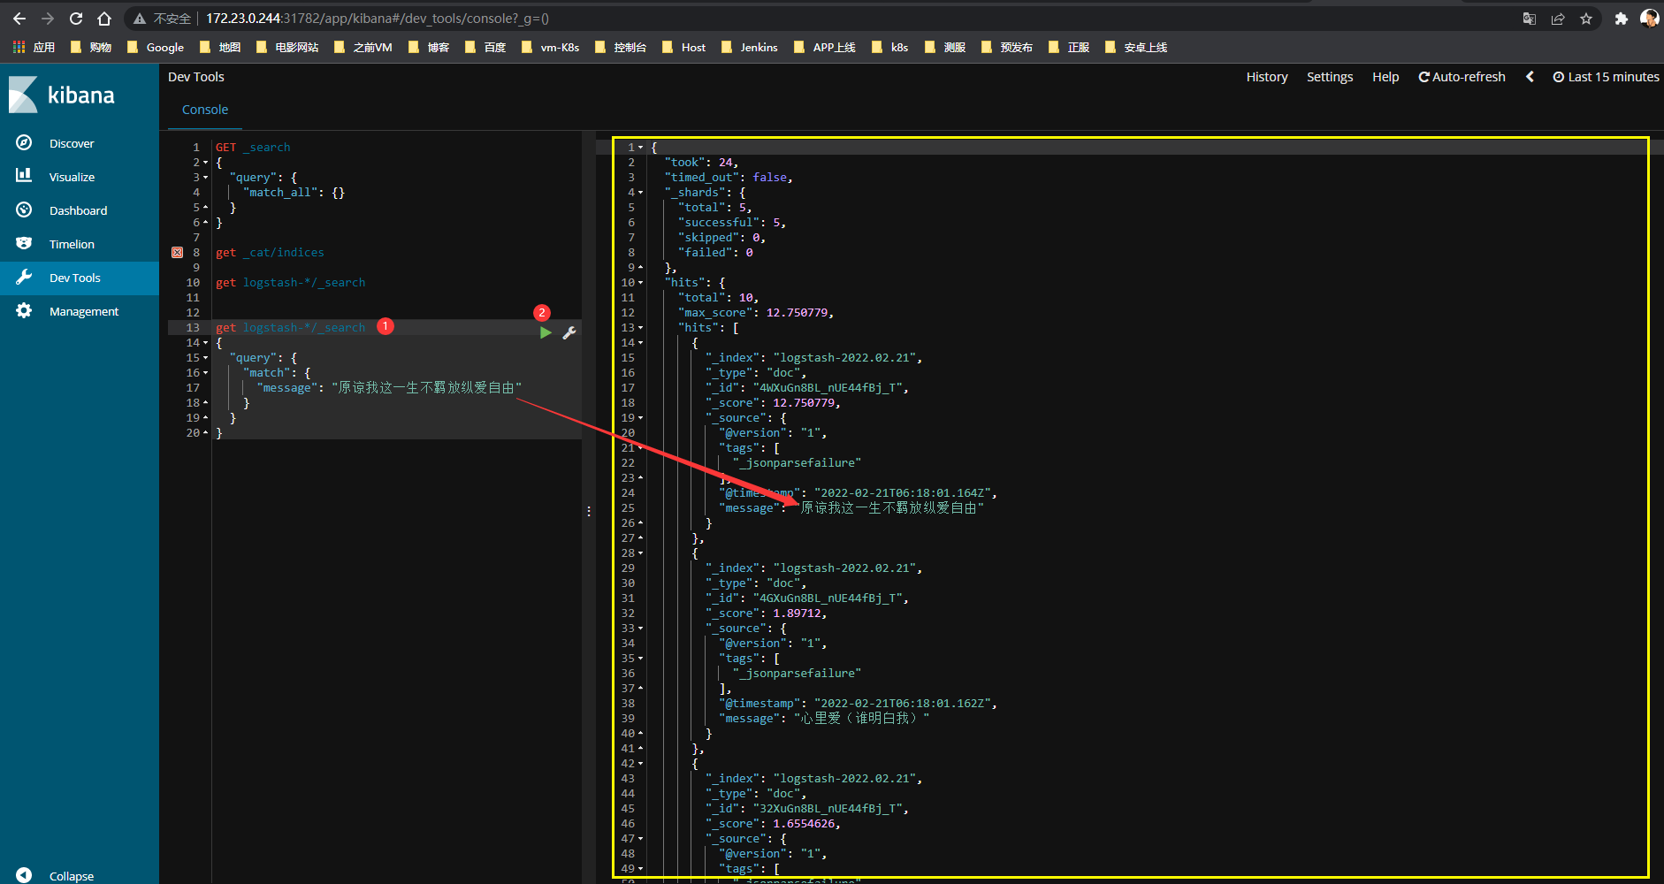The height and width of the screenshot is (884, 1664).
Task: Click the error marker on line 8
Action: (177, 253)
